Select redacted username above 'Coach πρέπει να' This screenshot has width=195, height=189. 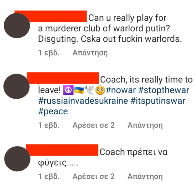(x=62, y=150)
